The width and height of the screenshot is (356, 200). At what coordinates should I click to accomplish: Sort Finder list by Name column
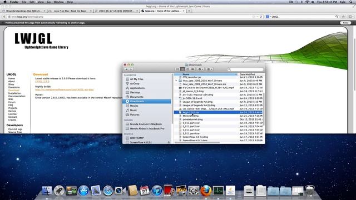click(x=205, y=74)
